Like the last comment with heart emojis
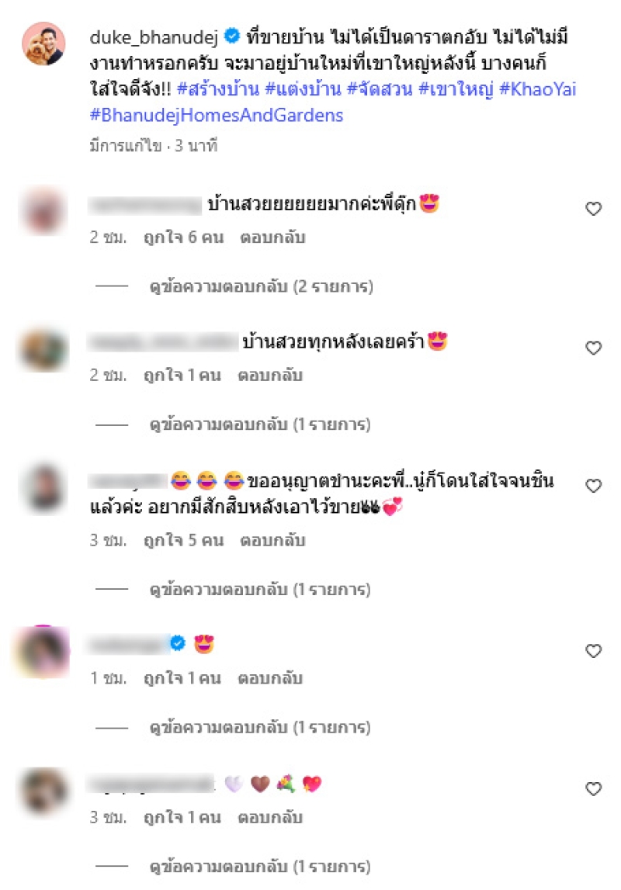 pyautogui.click(x=593, y=789)
